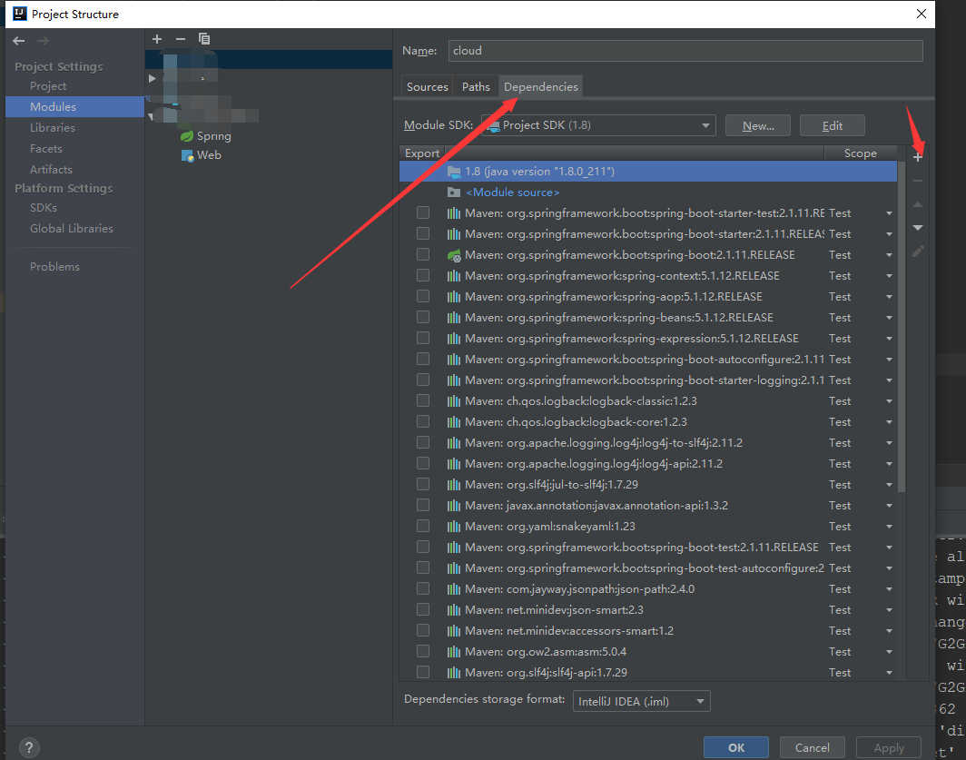
Task: Move dependency up with up arrow
Action: (917, 204)
